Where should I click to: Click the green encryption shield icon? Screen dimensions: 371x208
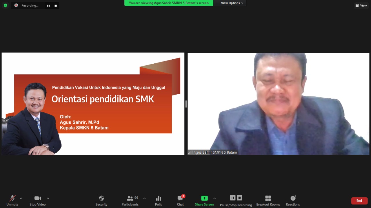[5, 5]
